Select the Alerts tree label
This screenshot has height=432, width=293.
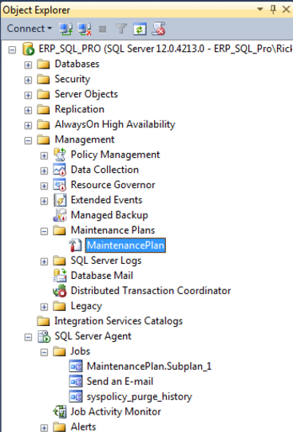pyautogui.click(x=83, y=426)
